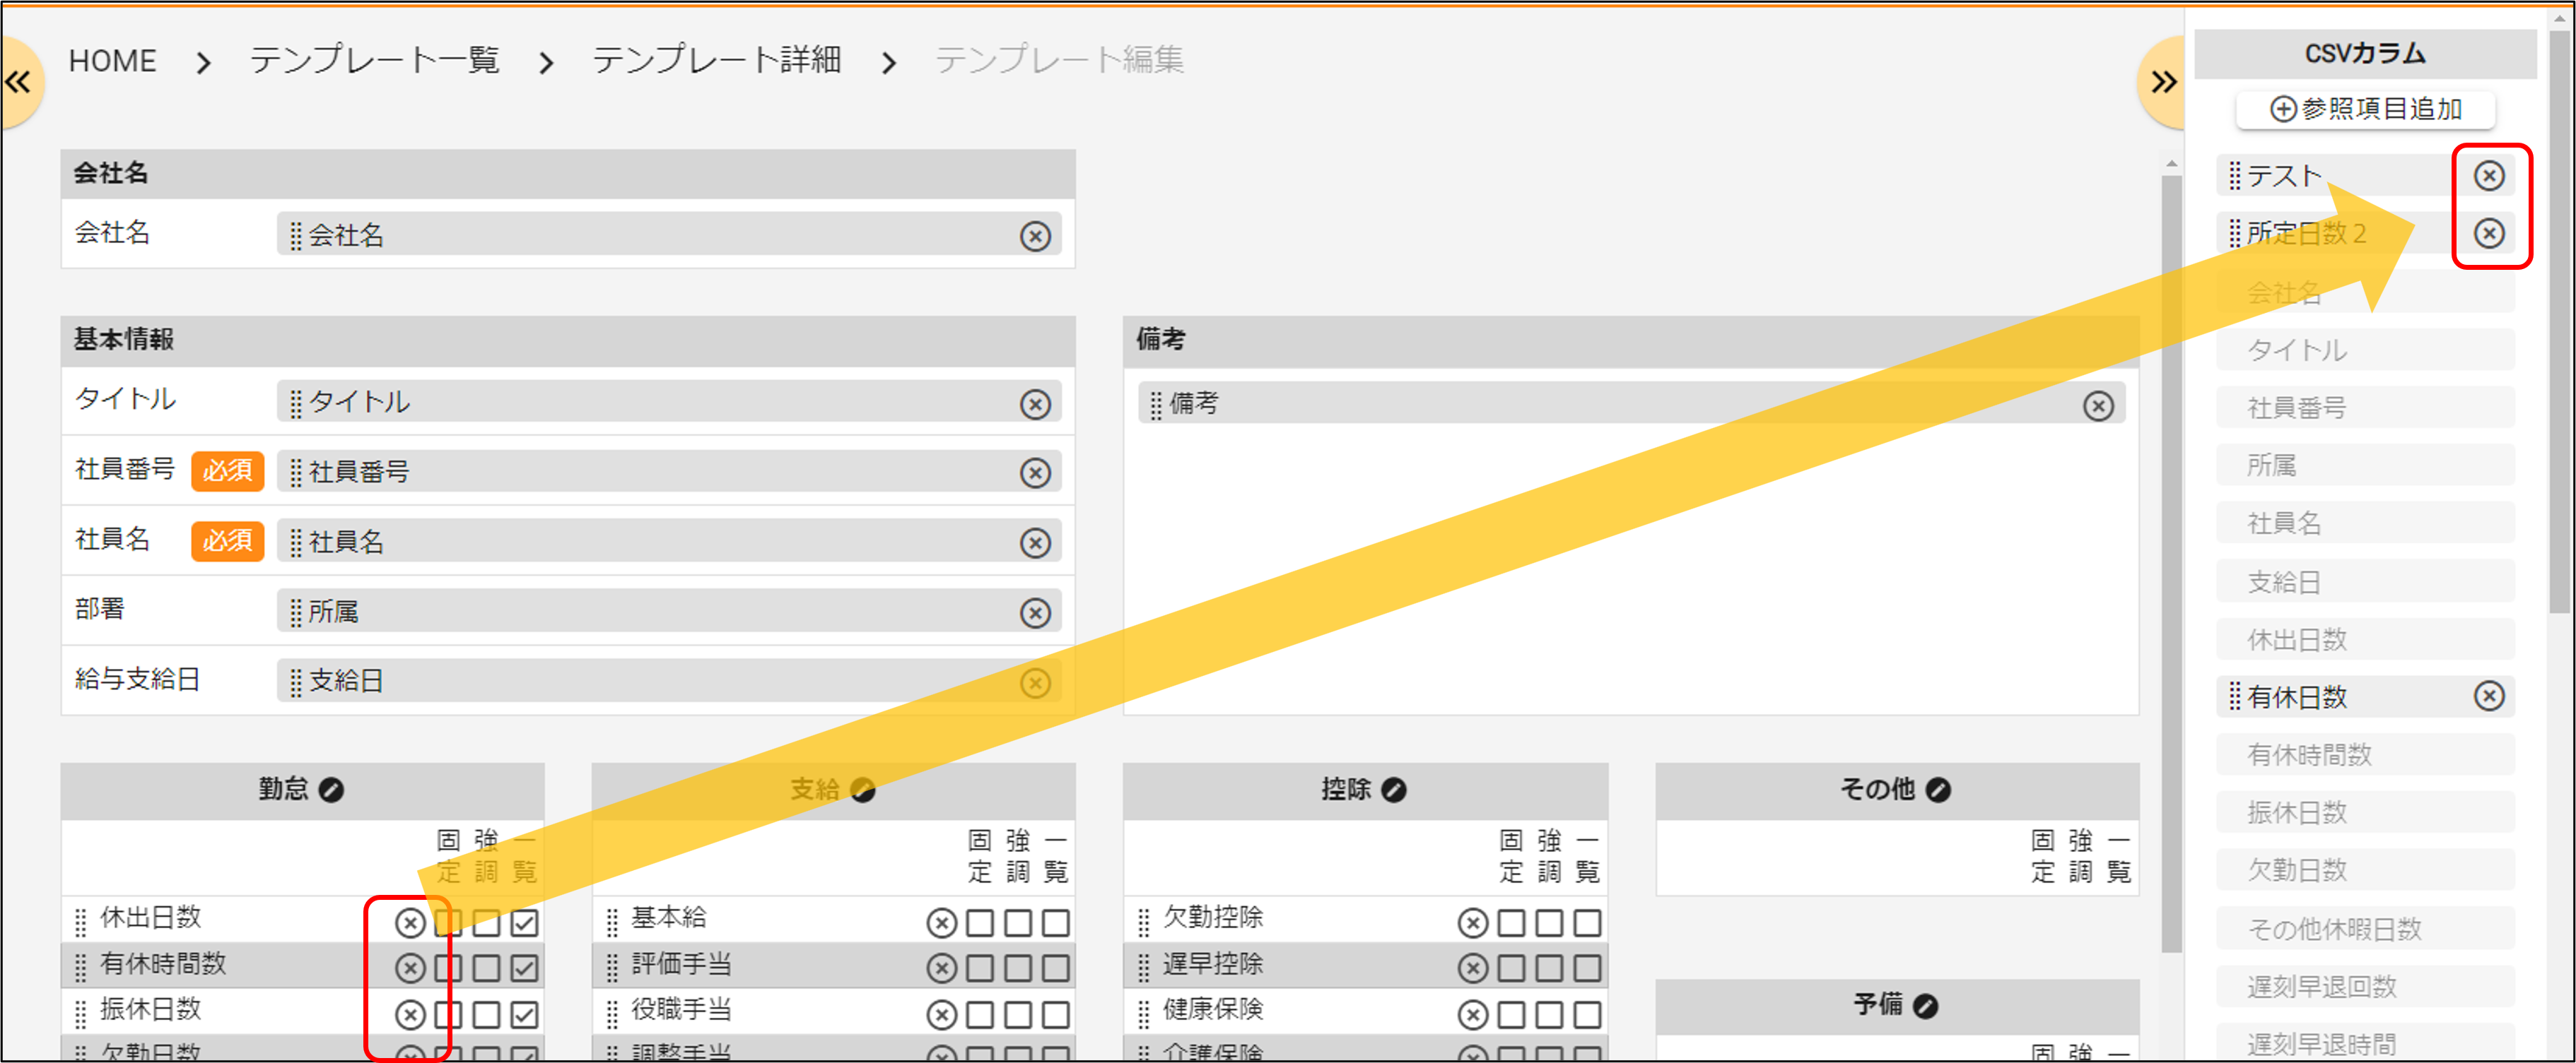Toggle 強調 checkbox for 健康保険

click(1549, 1011)
